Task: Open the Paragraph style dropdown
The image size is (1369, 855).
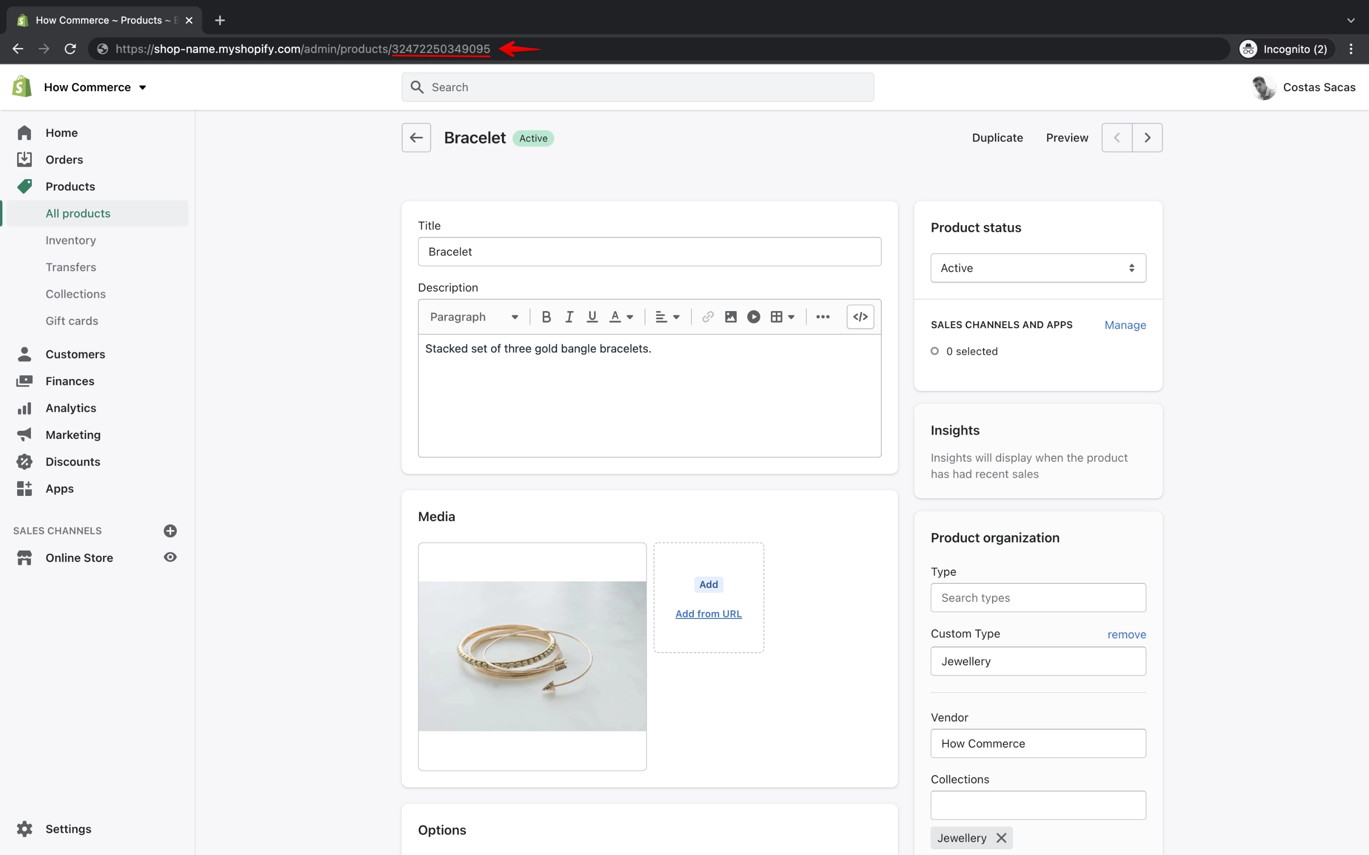Action: 474,317
